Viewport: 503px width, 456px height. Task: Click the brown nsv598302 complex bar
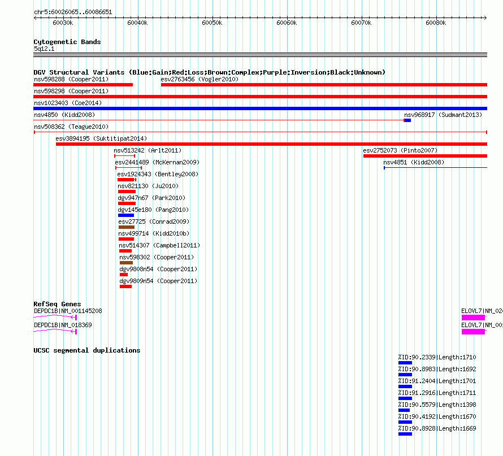pos(126,263)
